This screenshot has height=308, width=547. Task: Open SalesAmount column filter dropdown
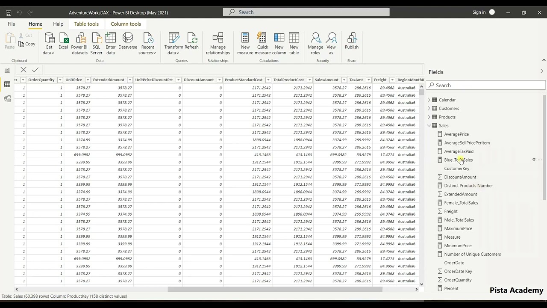344,80
